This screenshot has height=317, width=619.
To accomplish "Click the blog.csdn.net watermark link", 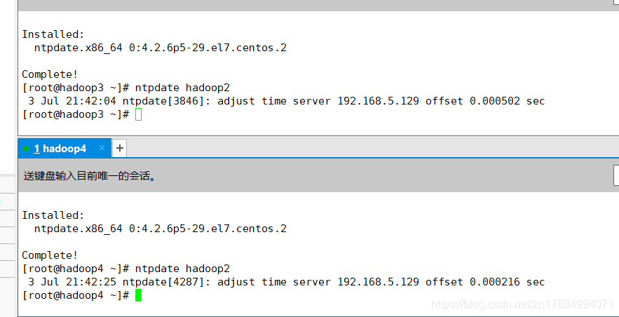I will pyautogui.click(x=522, y=304).
